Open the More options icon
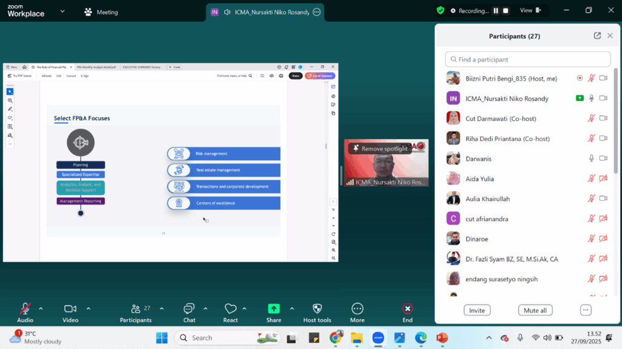 357,309
